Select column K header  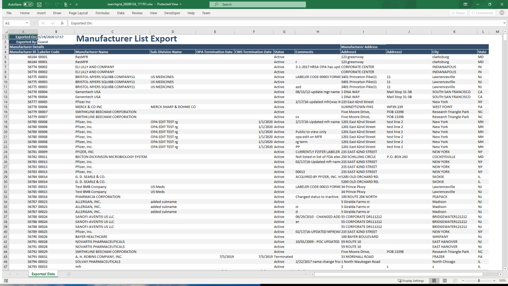pos(454,32)
